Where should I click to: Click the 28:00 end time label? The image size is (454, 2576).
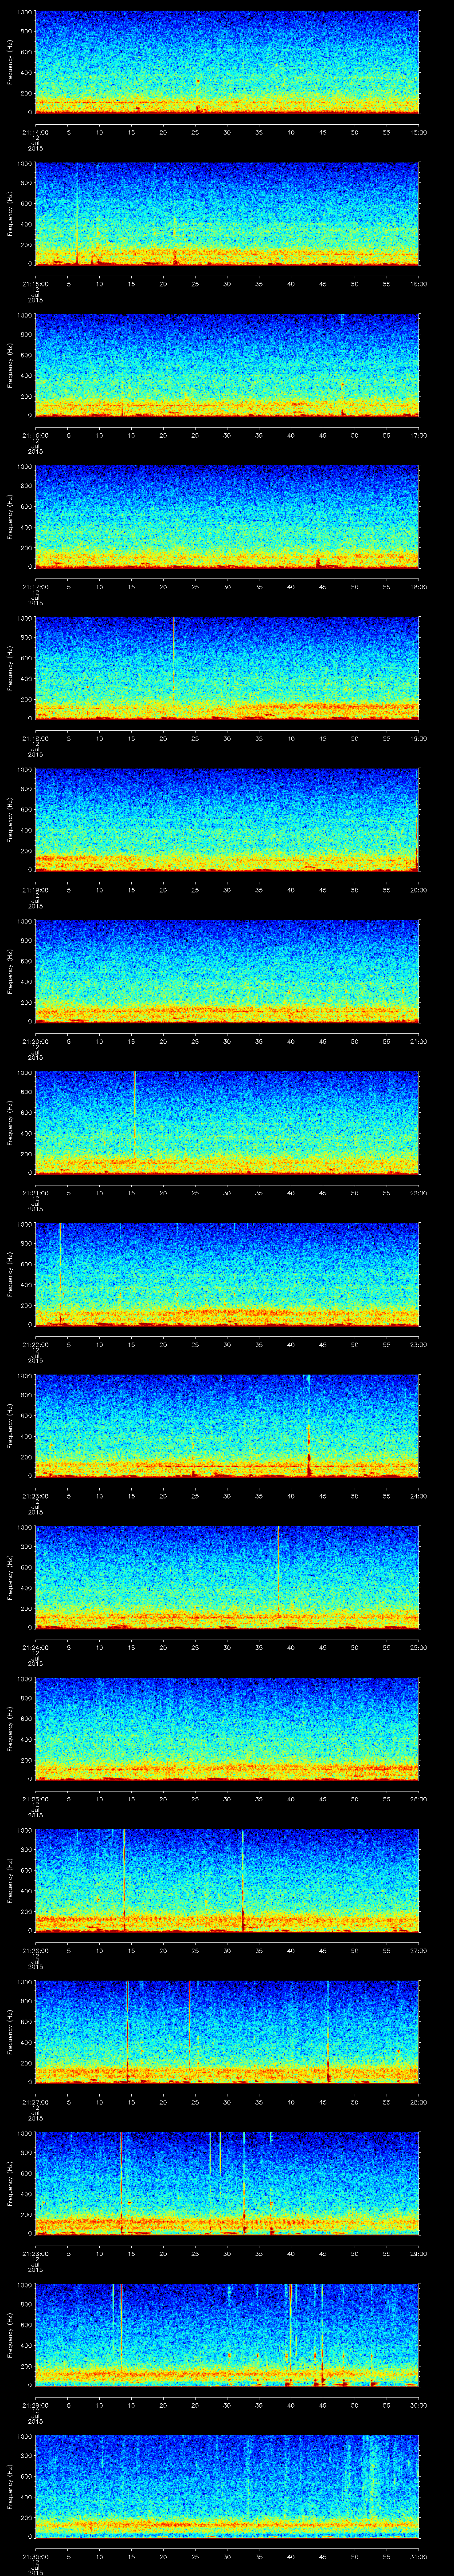418,2102
